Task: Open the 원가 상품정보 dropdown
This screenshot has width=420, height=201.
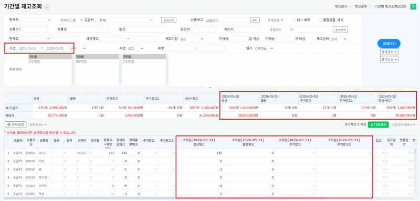Action: pyautogui.click(x=264, y=48)
